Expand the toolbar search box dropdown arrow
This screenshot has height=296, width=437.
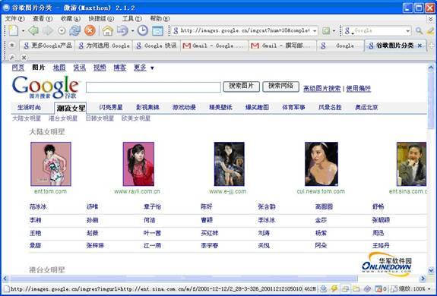(x=407, y=30)
